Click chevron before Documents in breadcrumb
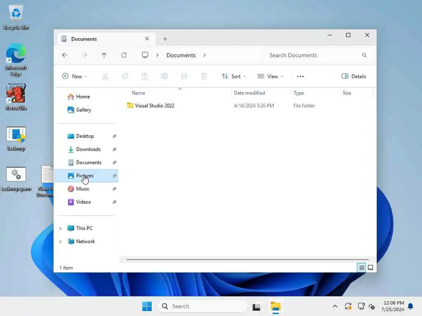The width and height of the screenshot is (422, 316). point(157,55)
